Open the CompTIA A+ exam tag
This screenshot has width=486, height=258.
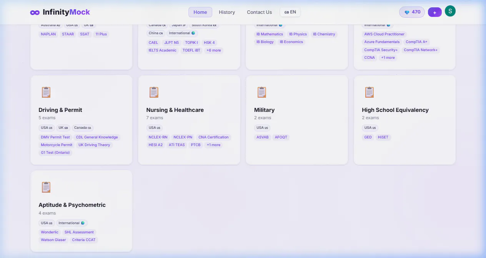coord(416,42)
